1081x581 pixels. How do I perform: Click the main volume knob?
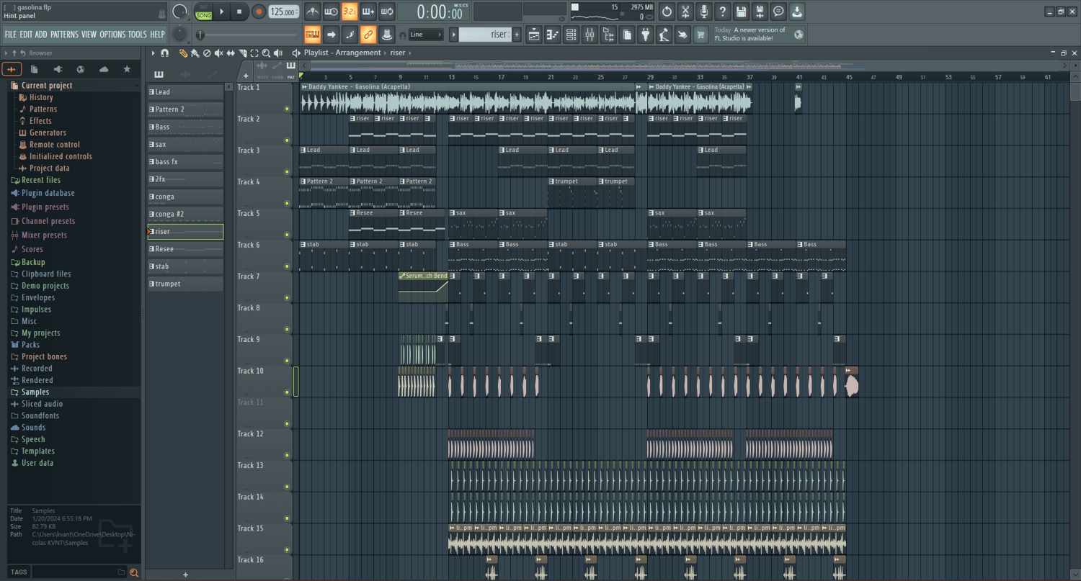pyautogui.click(x=180, y=12)
